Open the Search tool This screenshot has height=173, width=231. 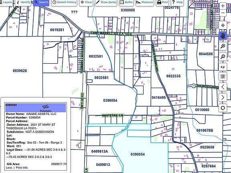(41, 2)
